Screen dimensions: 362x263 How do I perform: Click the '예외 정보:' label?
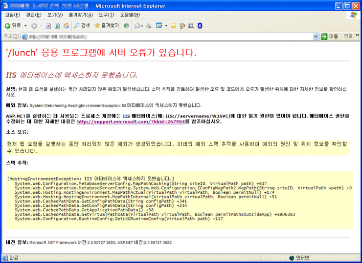[17, 105]
